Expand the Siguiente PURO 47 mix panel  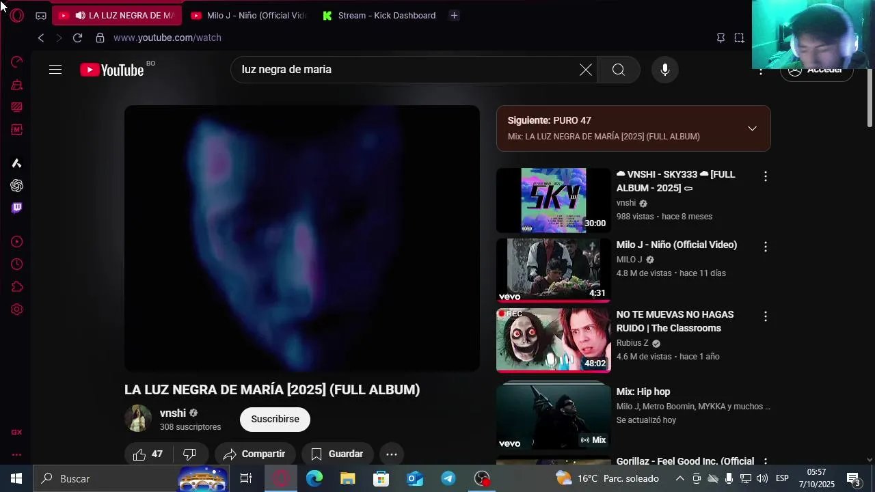coord(752,128)
